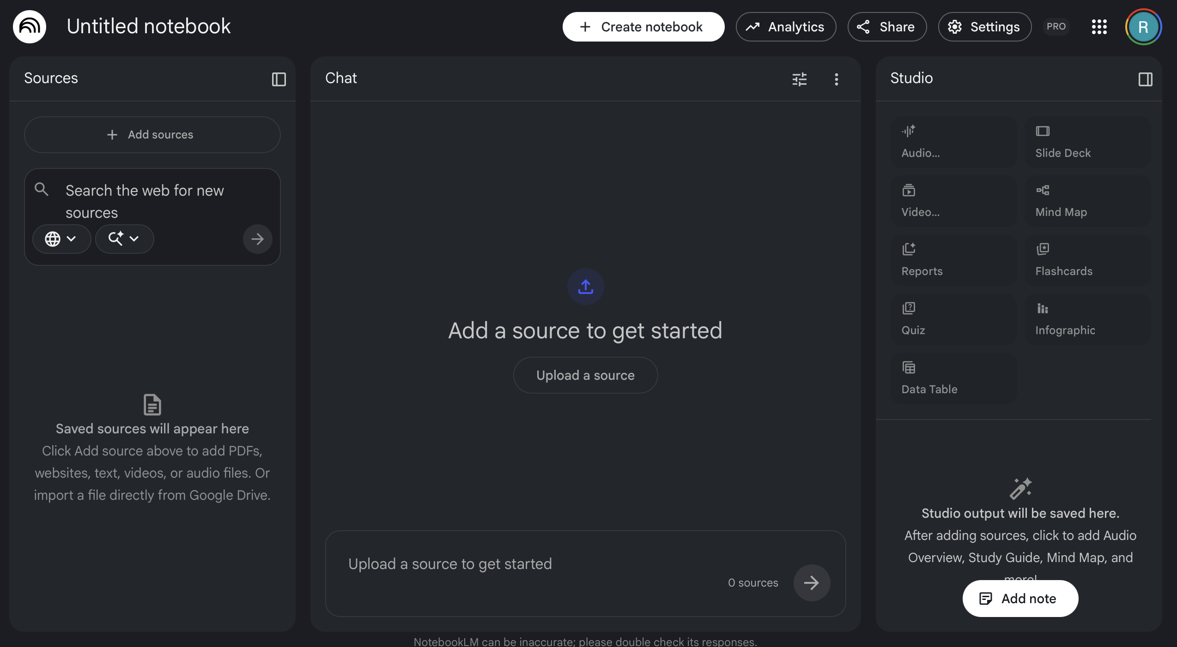The width and height of the screenshot is (1177, 647).
Task: Collapse the Sources panel
Action: 279,79
